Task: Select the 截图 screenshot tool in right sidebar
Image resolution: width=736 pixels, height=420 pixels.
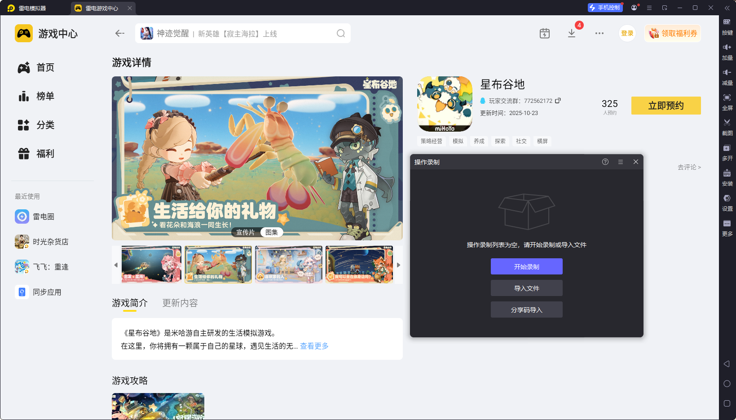Action: point(727,127)
